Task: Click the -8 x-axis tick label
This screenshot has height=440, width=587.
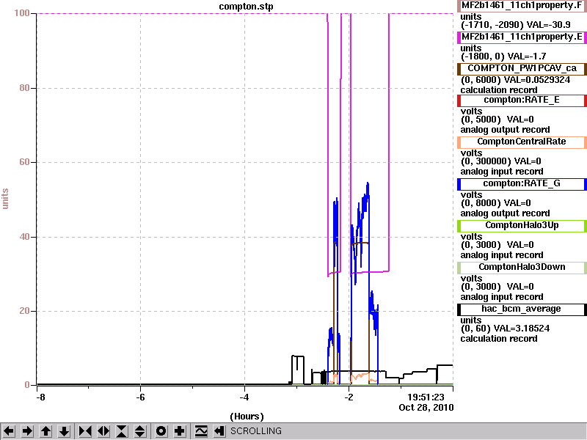Action: click(x=40, y=397)
